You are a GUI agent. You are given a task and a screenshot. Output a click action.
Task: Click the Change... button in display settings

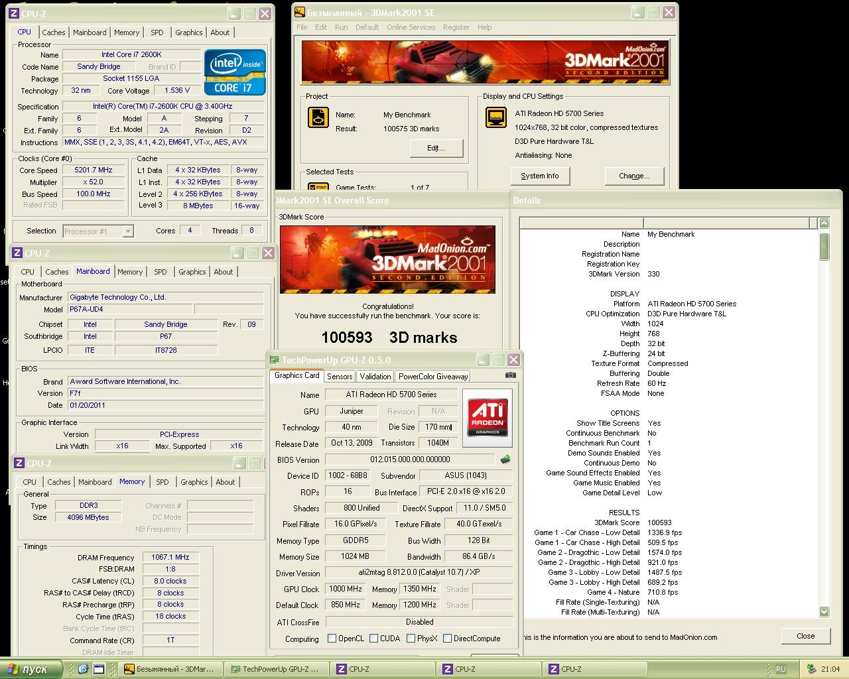[634, 176]
